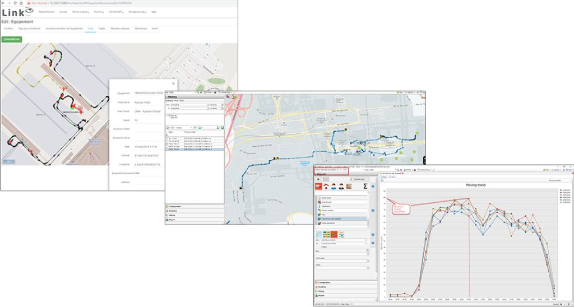Click the blue arrow beside report category icons

pos(373,186)
